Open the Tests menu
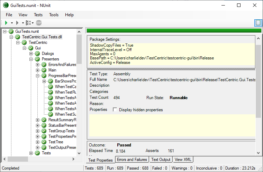The width and height of the screenshot is (263, 172). pyautogui.click(x=38, y=15)
